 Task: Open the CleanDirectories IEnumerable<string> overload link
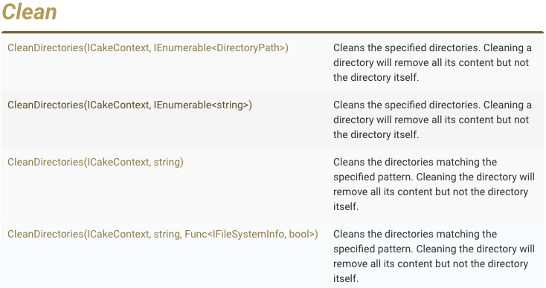[130, 105]
